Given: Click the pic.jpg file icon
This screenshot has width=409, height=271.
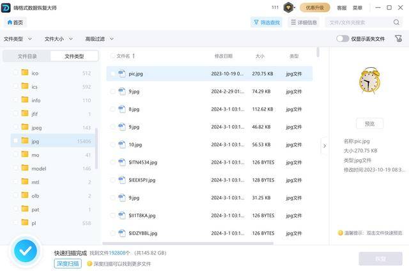Looking at the screenshot, I should click(x=122, y=74).
